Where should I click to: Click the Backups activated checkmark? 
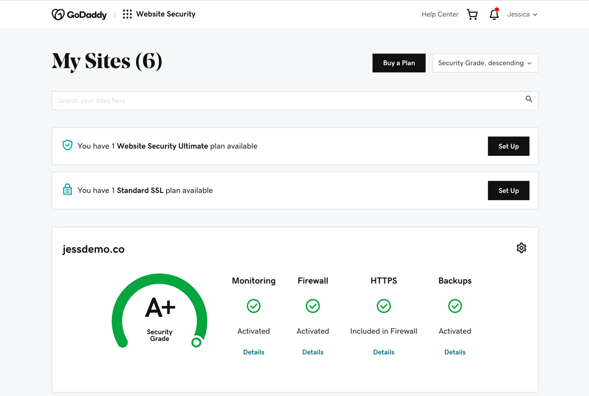pos(455,306)
